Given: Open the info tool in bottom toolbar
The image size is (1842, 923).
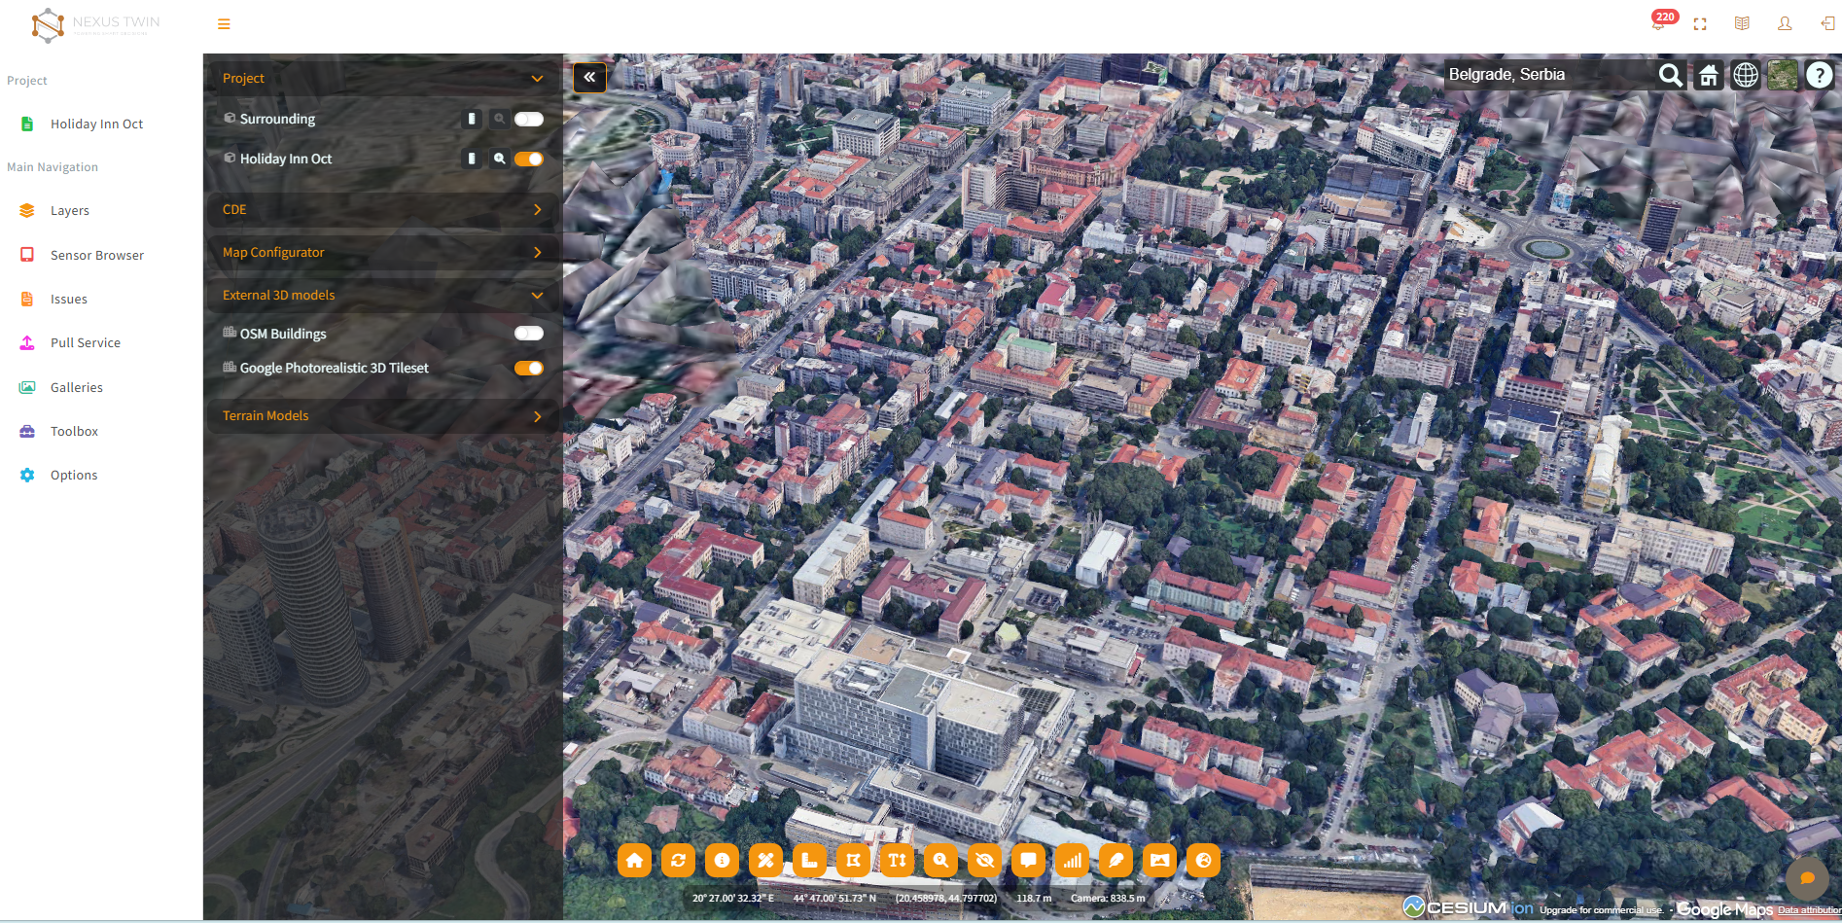Looking at the screenshot, I should pos(722,861).
